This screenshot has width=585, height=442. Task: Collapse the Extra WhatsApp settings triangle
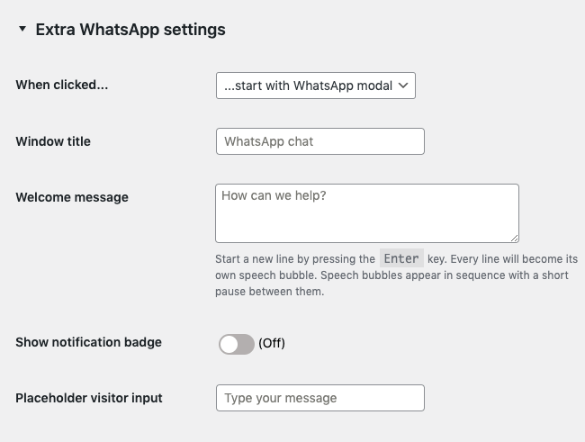click(22, 30)
